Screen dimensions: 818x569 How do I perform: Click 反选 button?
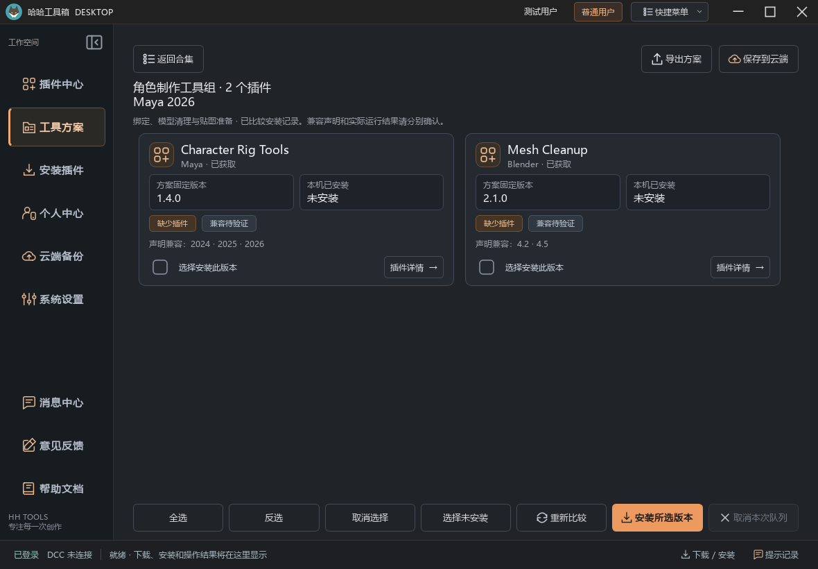[274, 518]
